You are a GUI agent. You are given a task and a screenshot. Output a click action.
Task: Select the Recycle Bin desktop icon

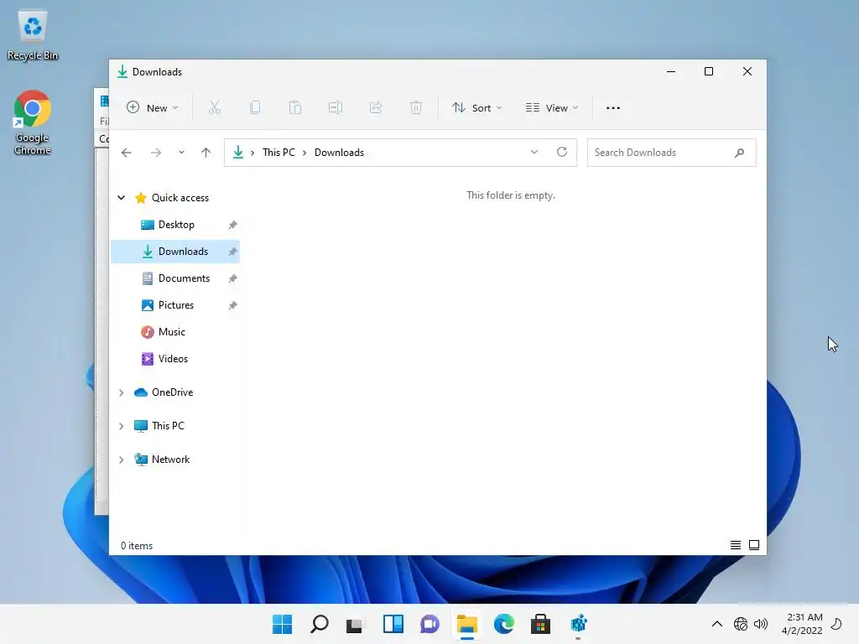(x=33, y=35)
